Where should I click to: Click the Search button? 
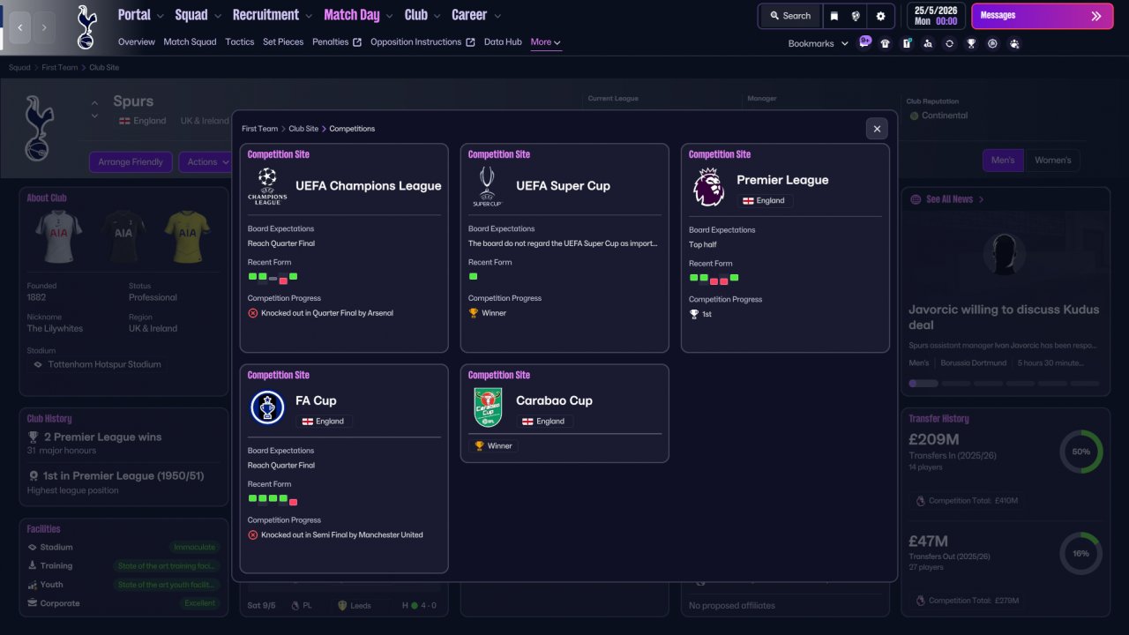789,16
